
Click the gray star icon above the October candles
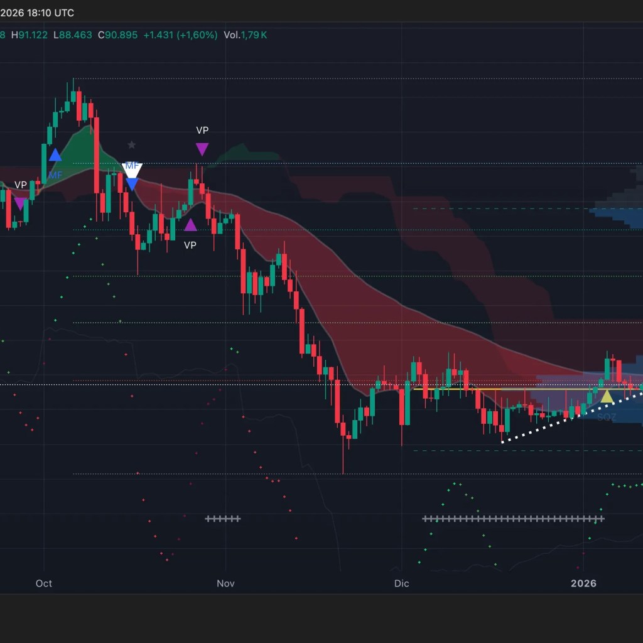(x=132, y=144)
